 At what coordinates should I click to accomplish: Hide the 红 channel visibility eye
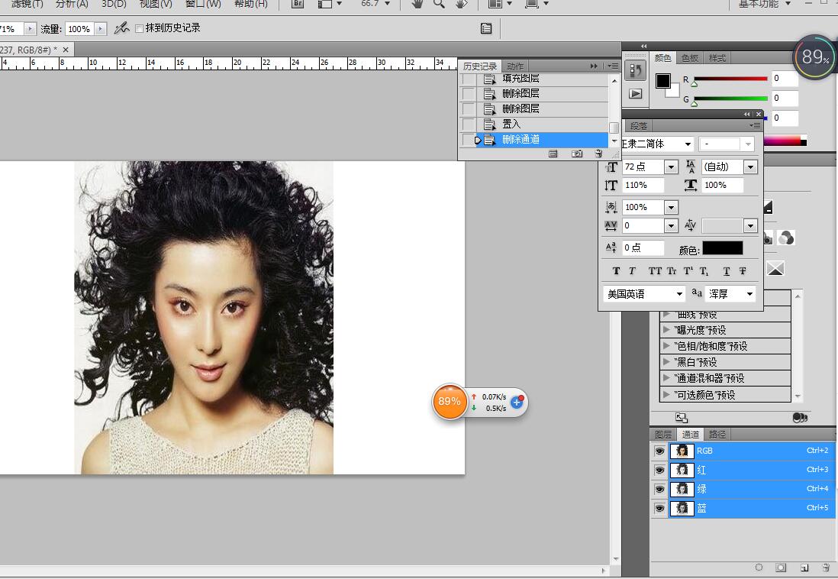click(659, 471)
